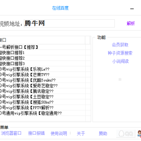This screenshot has height=141, width=141.
Task: Click the purple 解析 button
Action: [131, 23]
